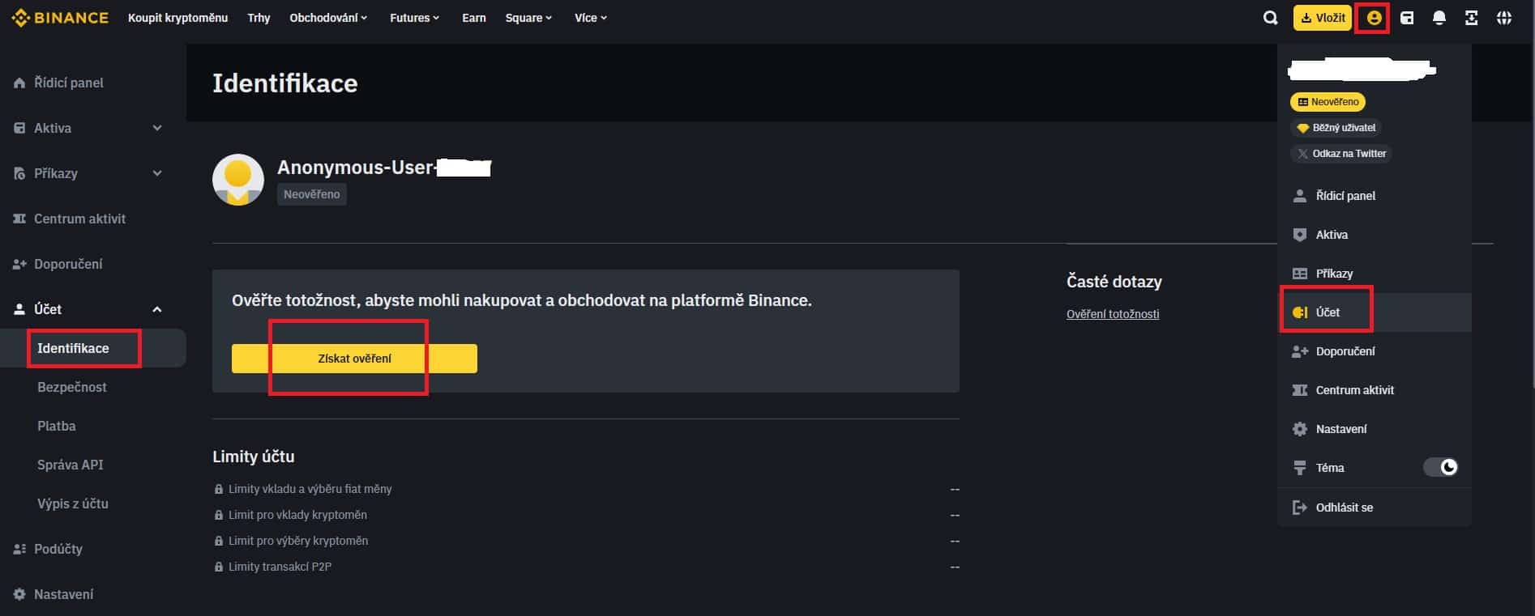The height and width of the screenshot is (616, 1535).
Task: Click the Anonymous-User avatar picture
Action: pyautogui.click(x=238, y=180)
